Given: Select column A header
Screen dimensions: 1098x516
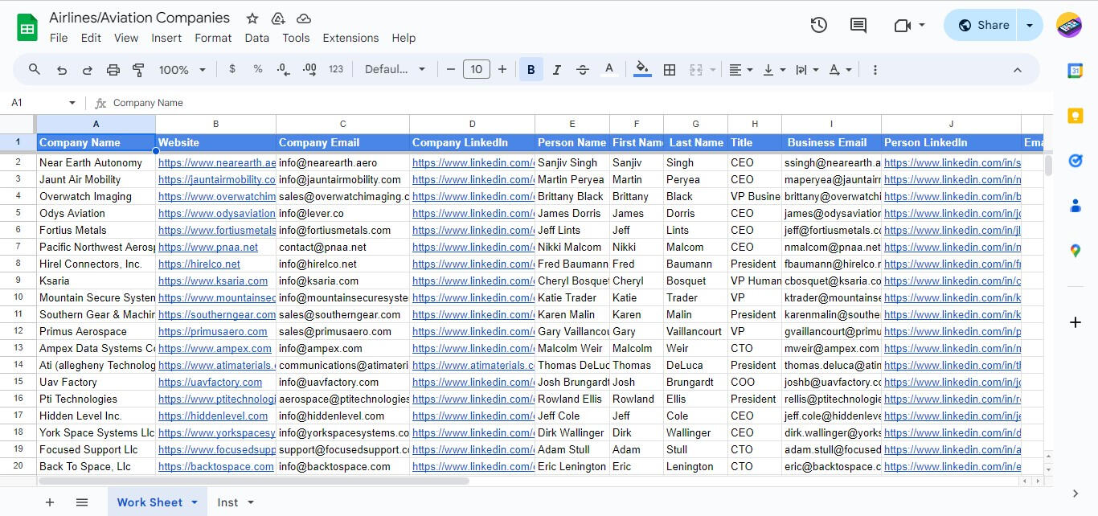Looking at the screenshot, I should (x=96, y=124).
